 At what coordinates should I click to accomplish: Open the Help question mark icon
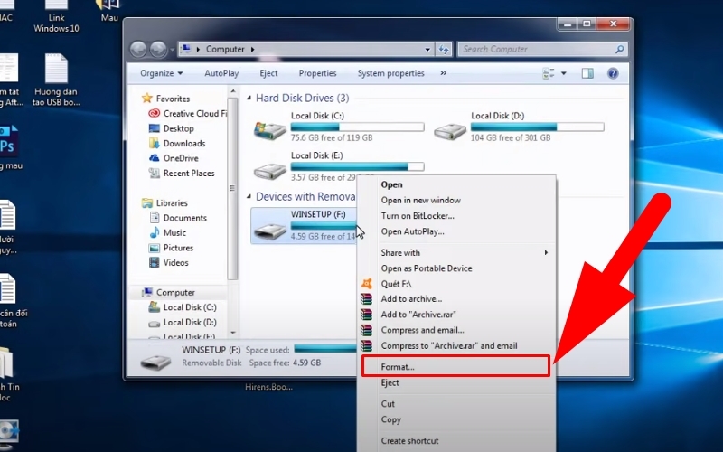point(613,73)
